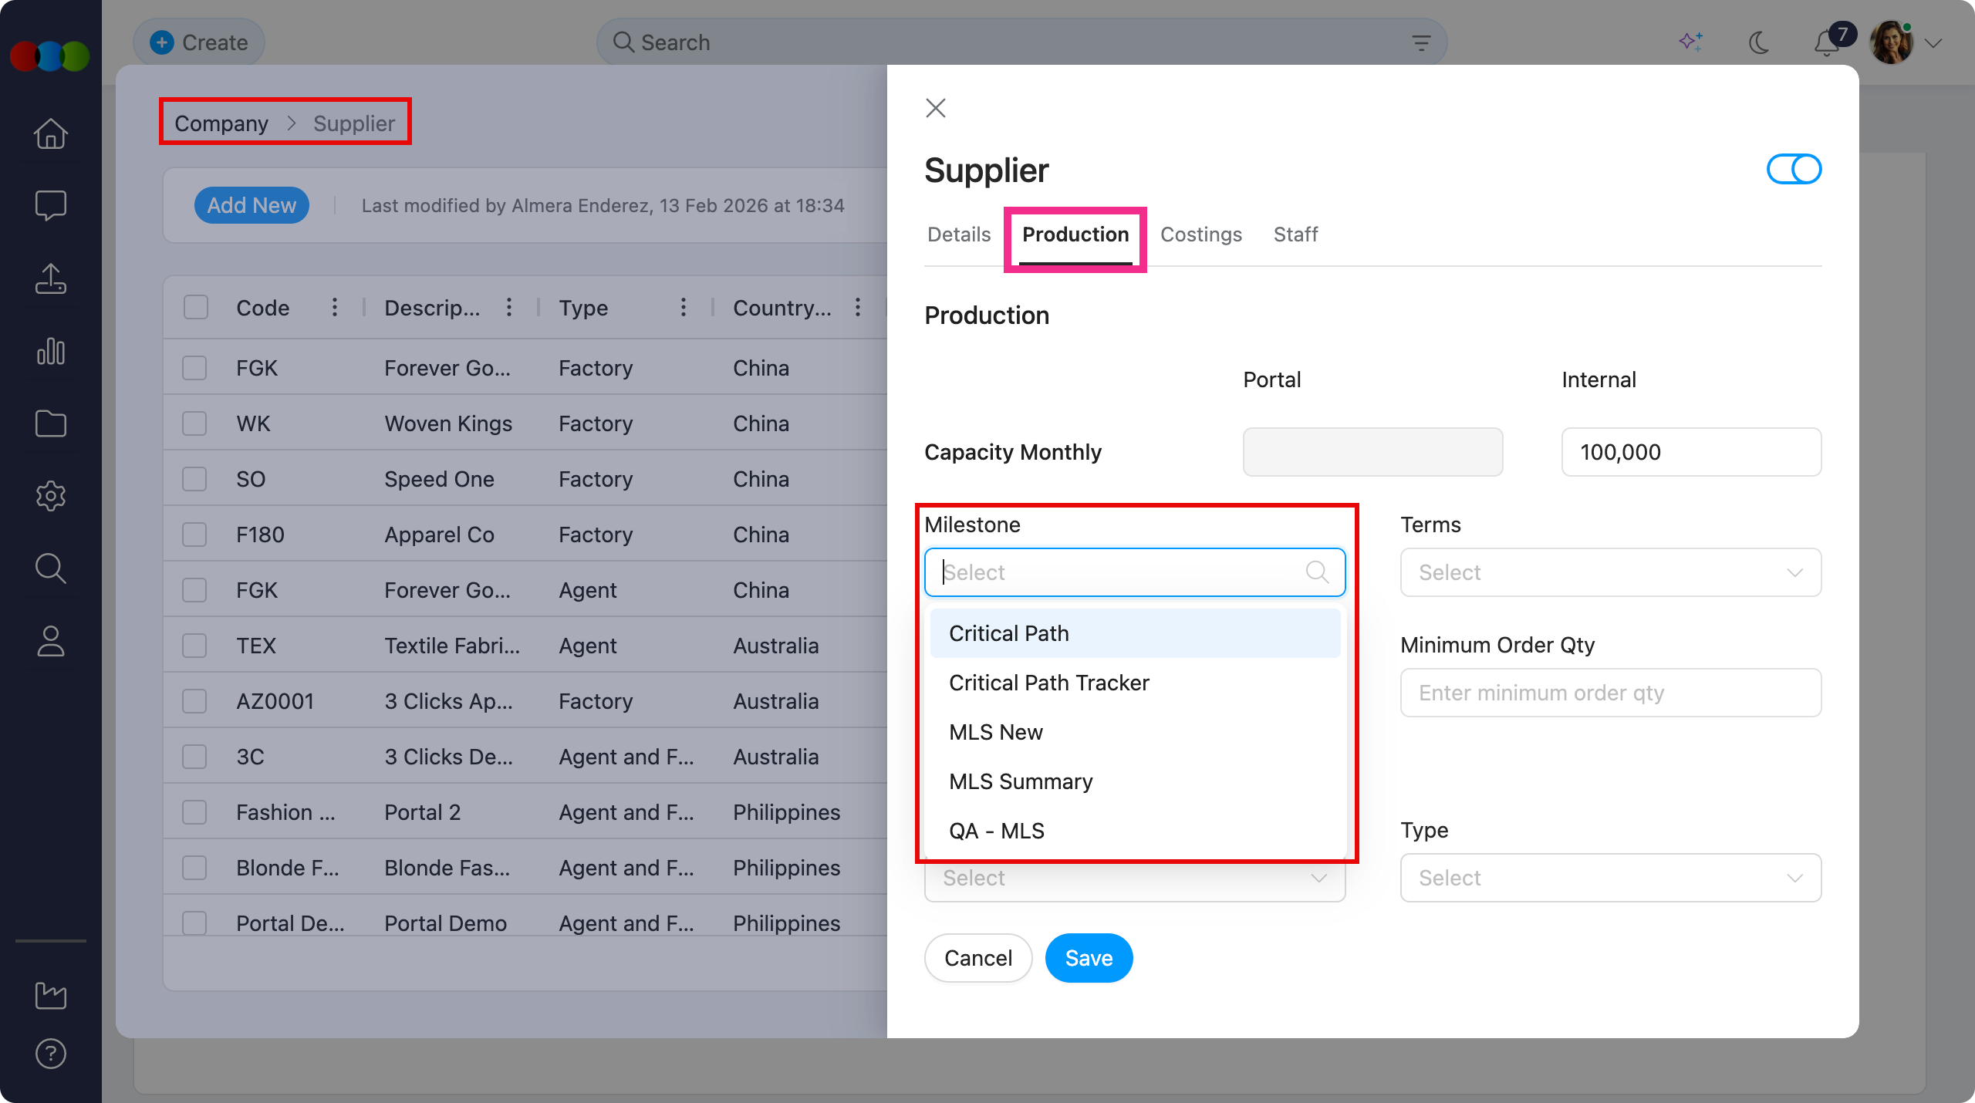1975x1103 pixels.
Task: Click the Minimum Order Qty input
Action: click(1611, 693)
